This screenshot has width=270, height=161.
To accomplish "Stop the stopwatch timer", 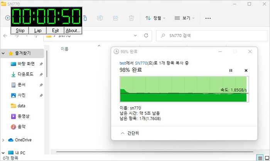I will click(x=20, y=31).
